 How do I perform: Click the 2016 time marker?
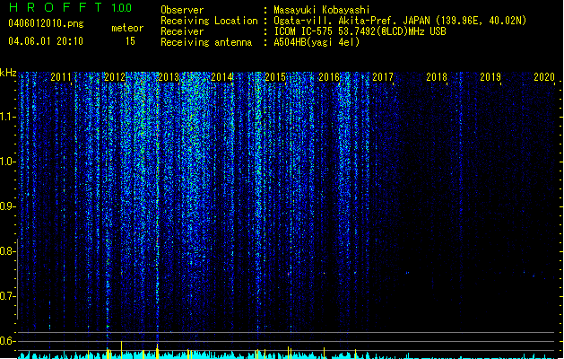329,77
